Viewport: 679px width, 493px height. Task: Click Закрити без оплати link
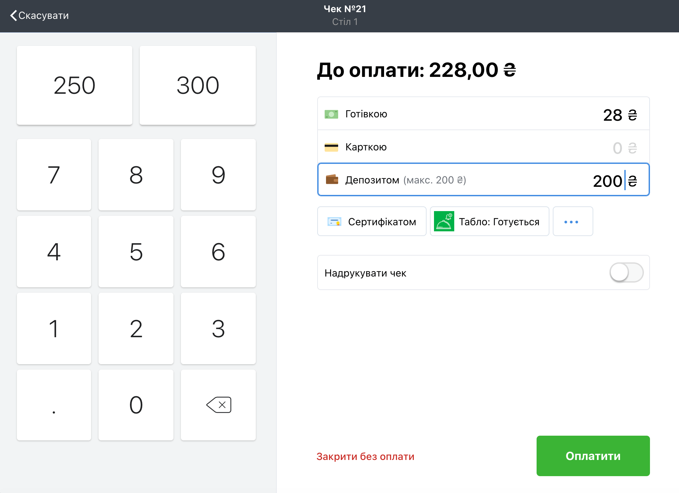(365, 456)
